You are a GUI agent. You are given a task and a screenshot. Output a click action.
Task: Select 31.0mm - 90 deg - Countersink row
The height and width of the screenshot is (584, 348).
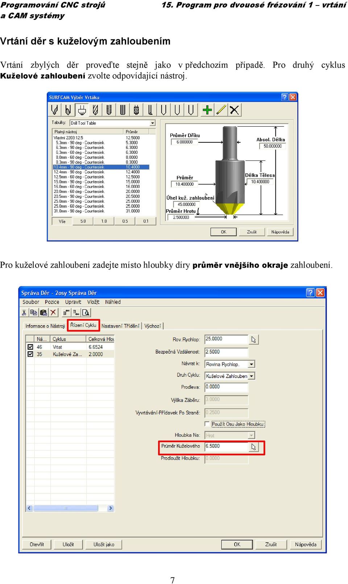coord(101,211)
